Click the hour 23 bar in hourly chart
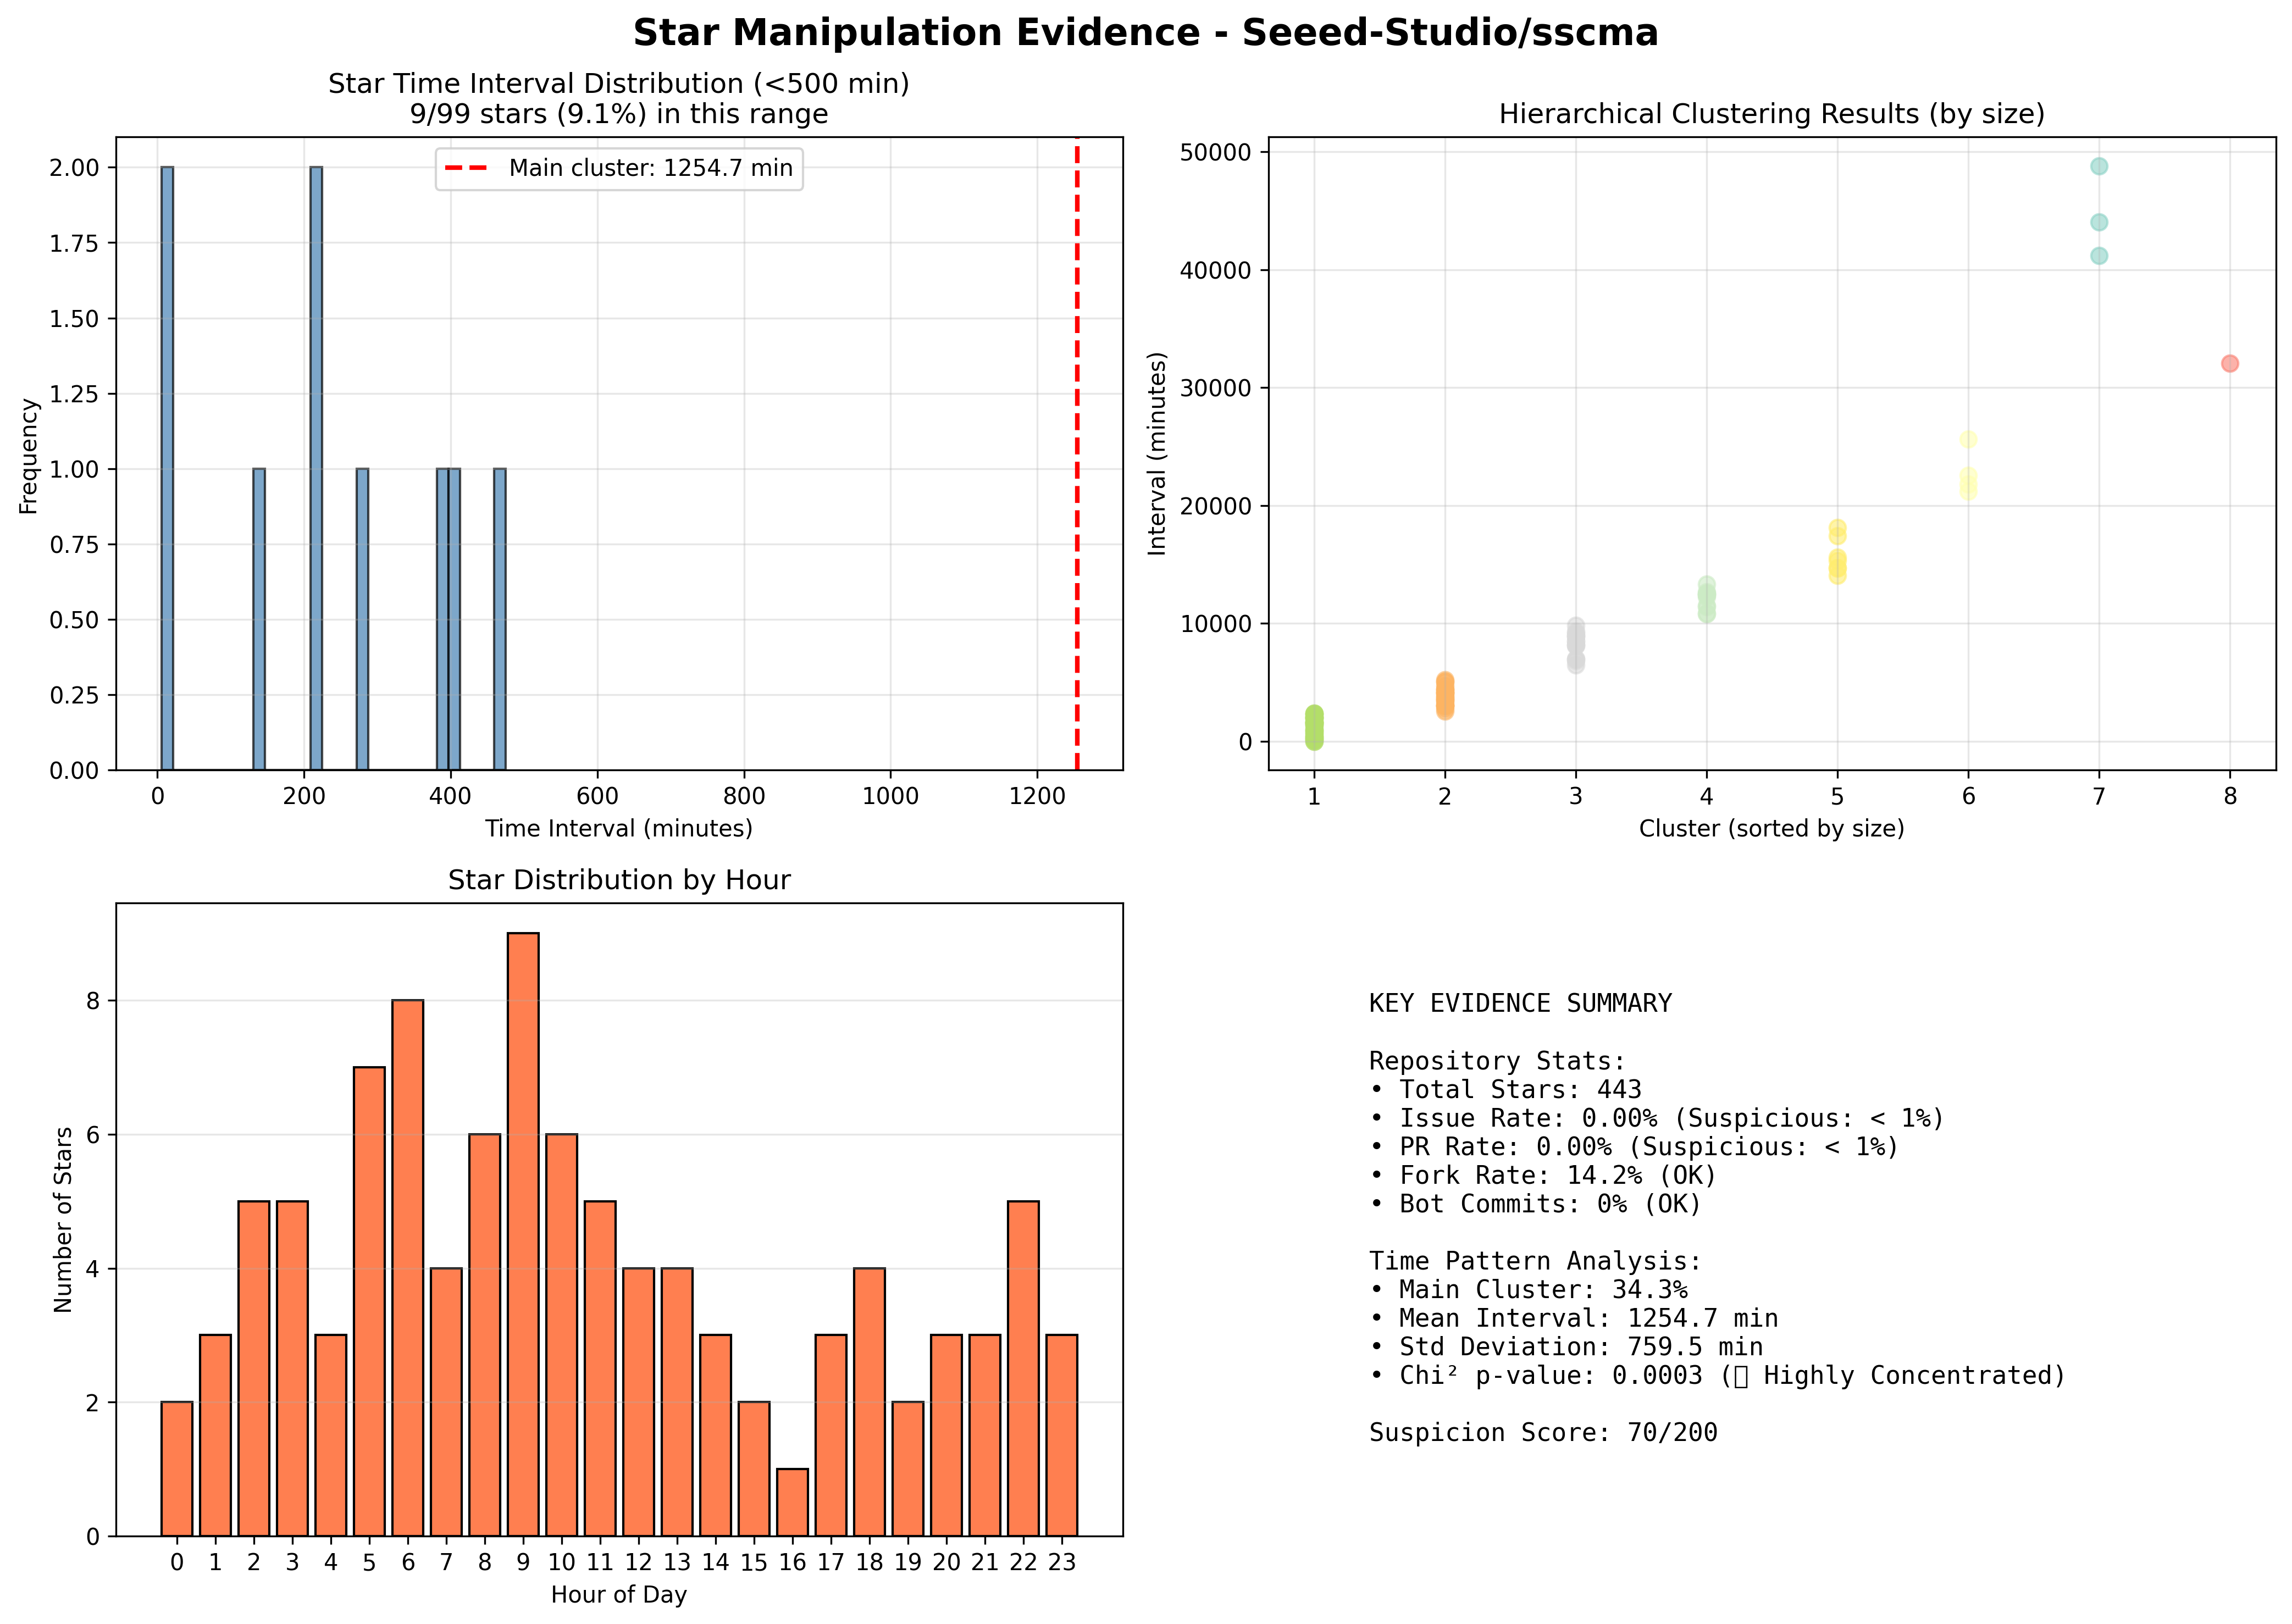The width and height of the screenshot is (2292, 1624). [1062, 1435]
